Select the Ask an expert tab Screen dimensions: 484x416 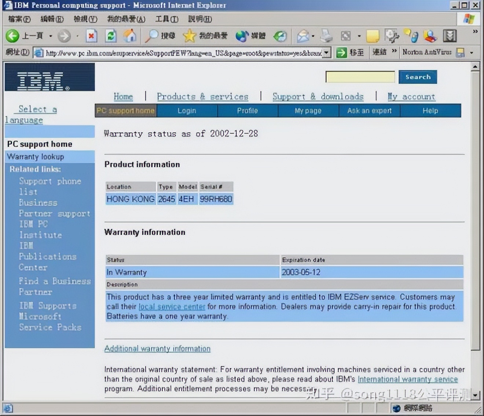pyautogui.click(x=369, y=111)
